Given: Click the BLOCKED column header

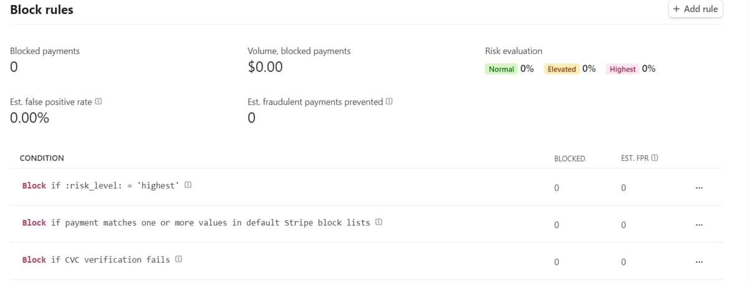Looking at the screenshot, I should click(x=569, y=159).
